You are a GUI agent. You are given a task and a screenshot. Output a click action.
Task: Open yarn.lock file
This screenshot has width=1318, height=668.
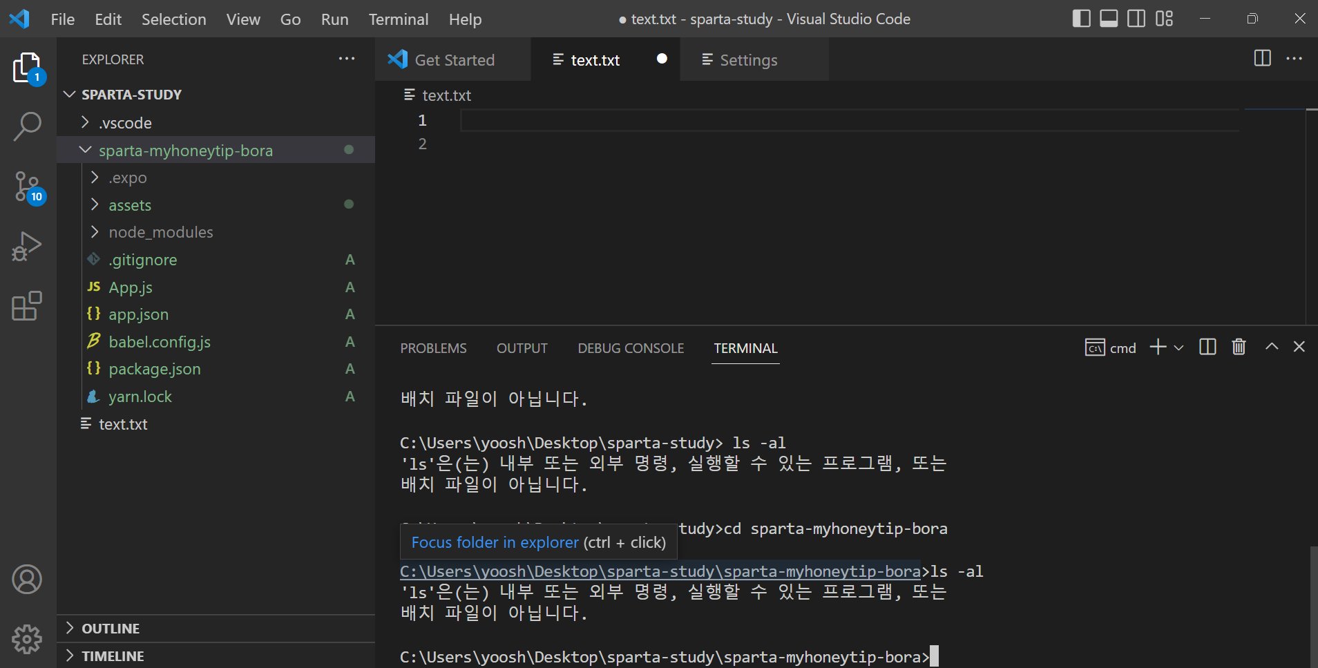tap(216, 397)
